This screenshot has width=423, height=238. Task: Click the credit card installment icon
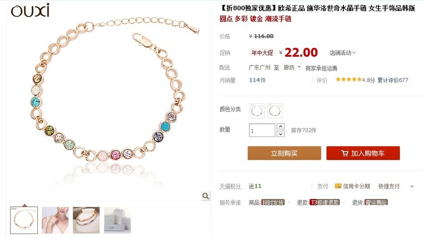[338, 186]
